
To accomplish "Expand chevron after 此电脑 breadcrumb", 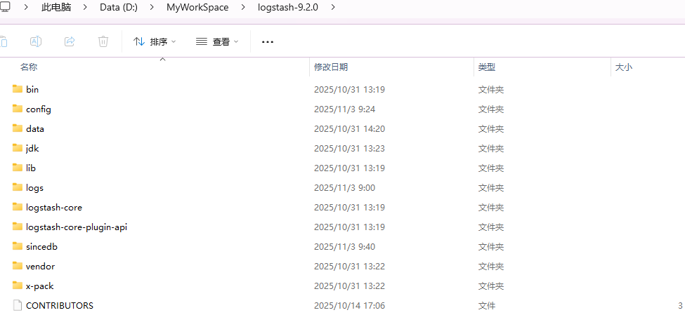I will (x=86, y=8).
